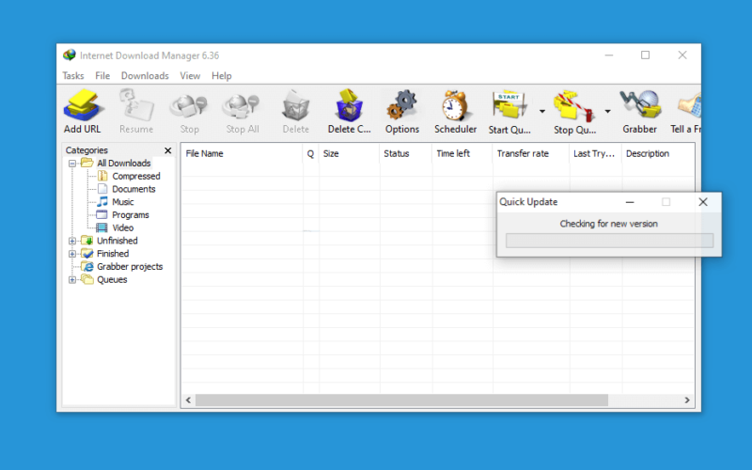Viewport: 752px width, 470px height.
Task: Click the Stop All toolbar icon
Action: [x=242, y=106]
